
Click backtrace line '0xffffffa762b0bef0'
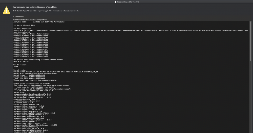pyautogui.click(x=31, y=55)
